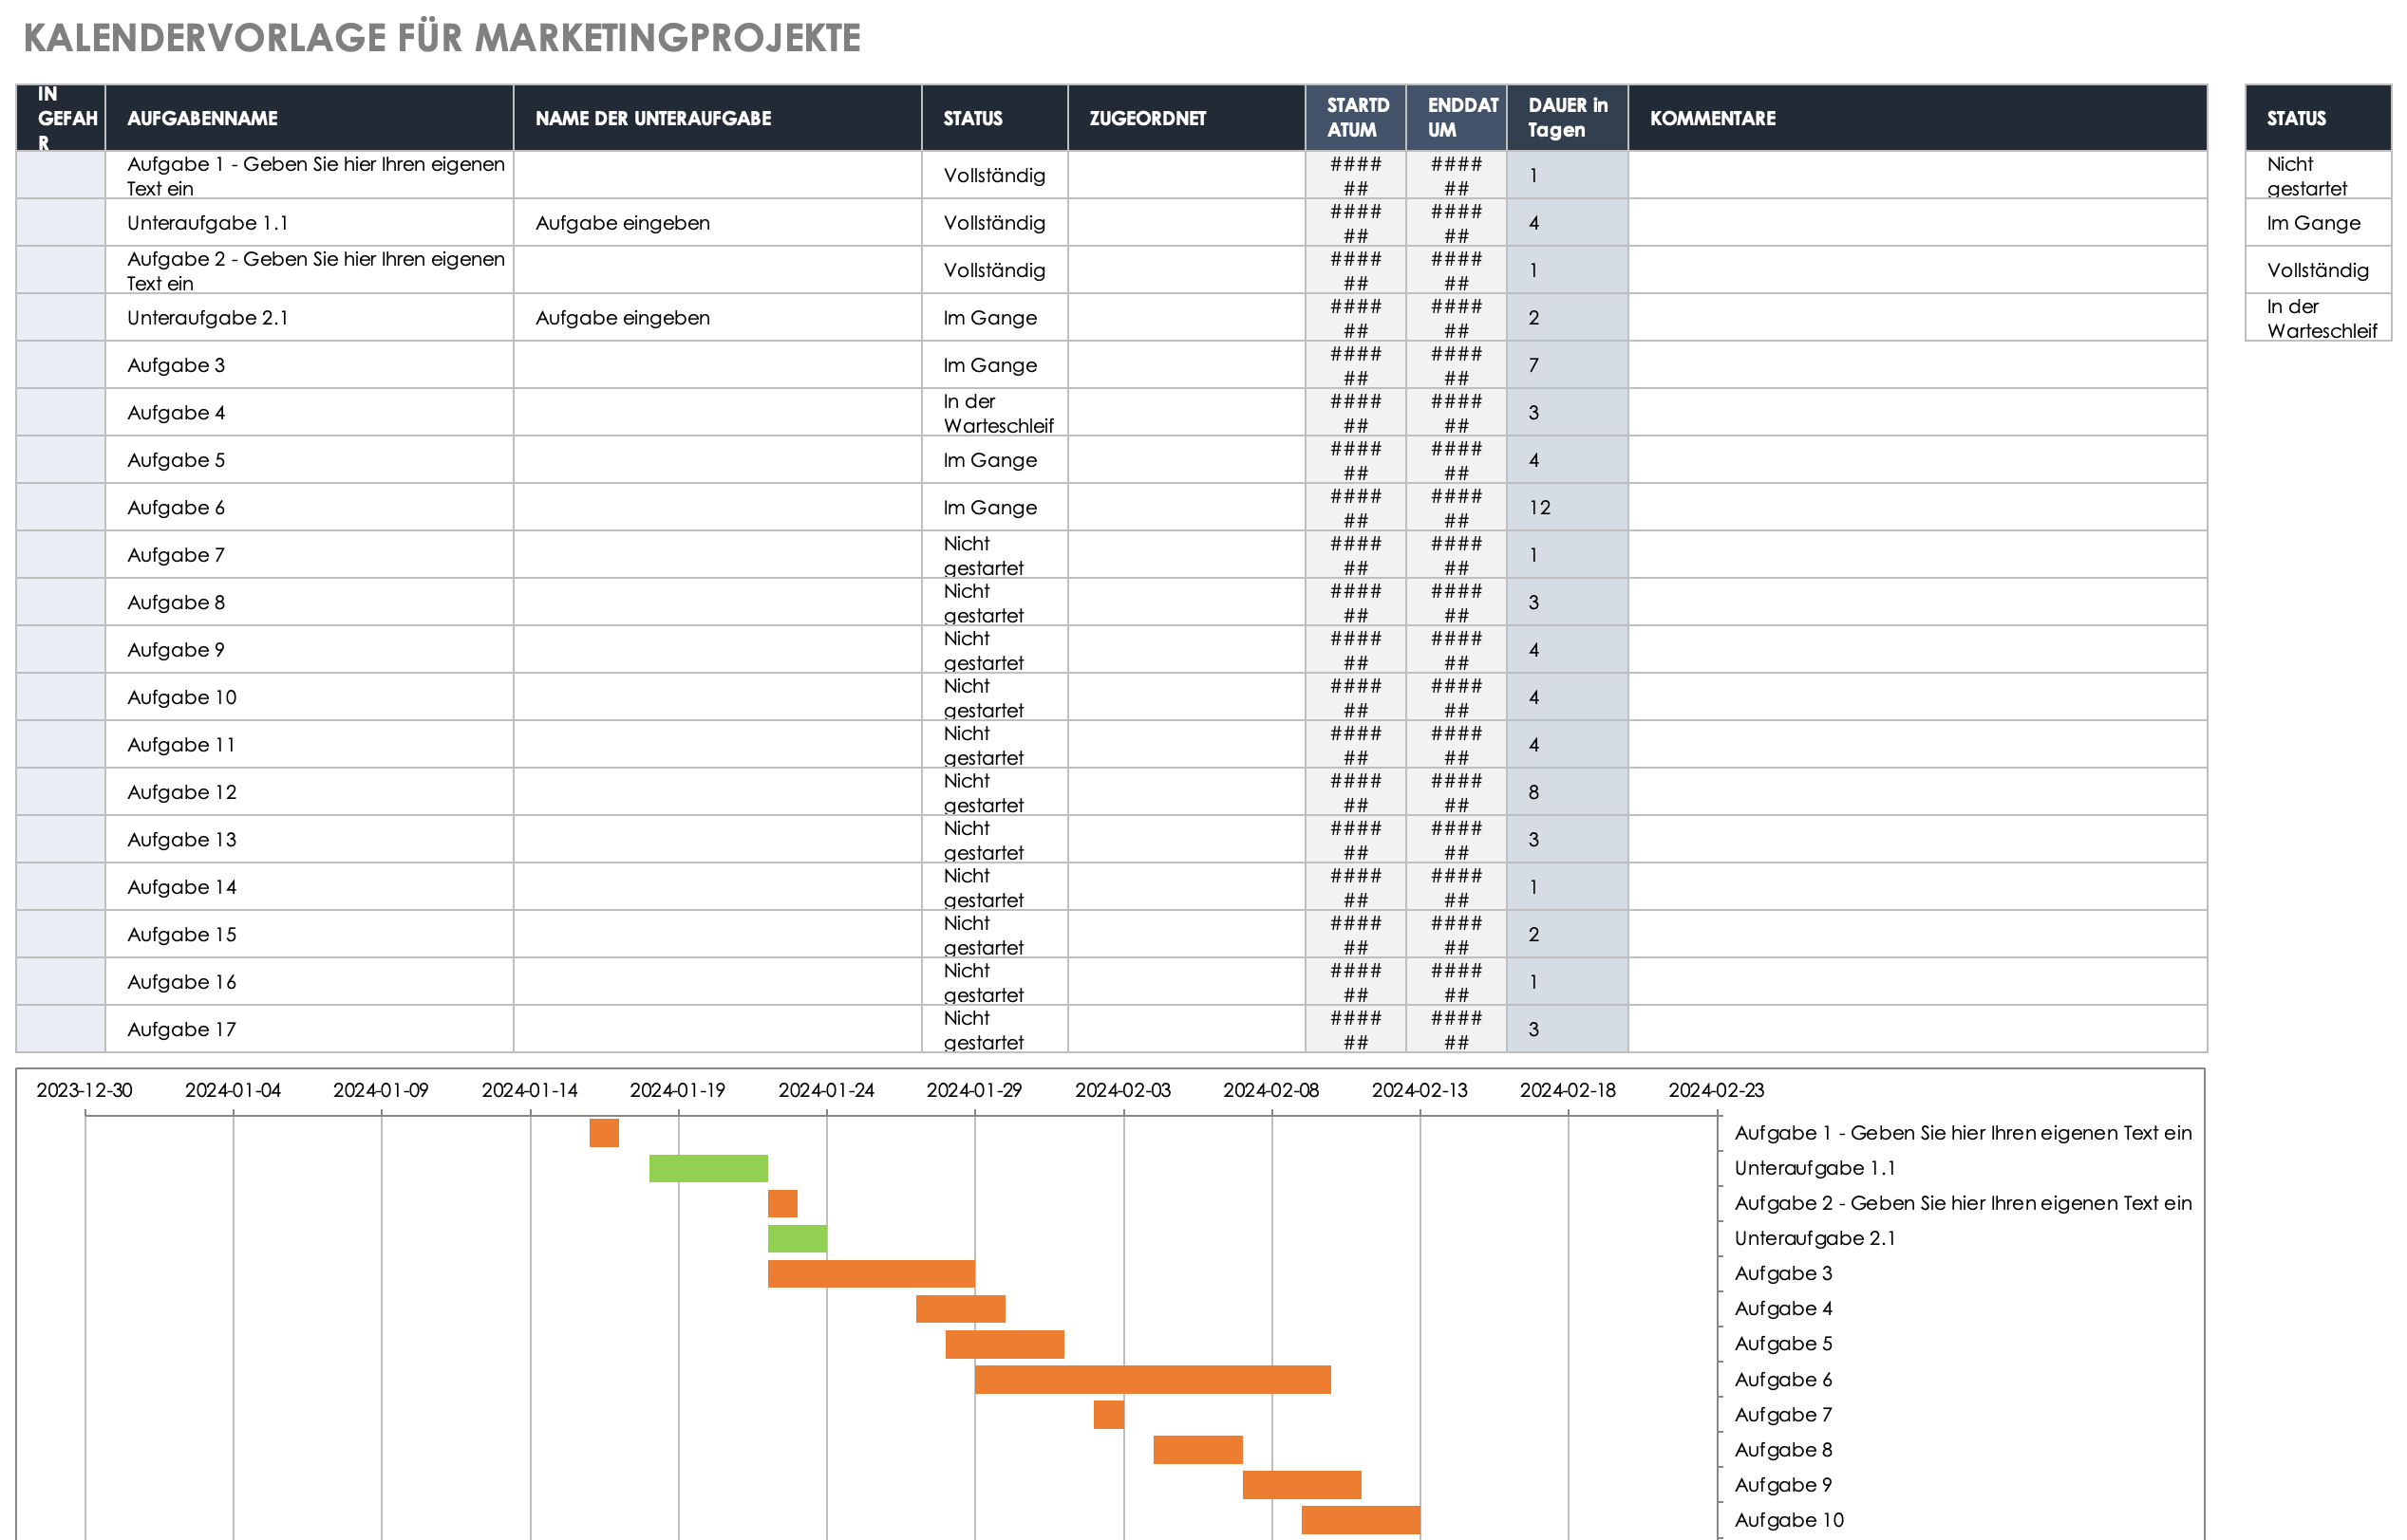Click the duration value 12 for Aufgabe 6
2407x1540 pixels.
(1568, 508)
